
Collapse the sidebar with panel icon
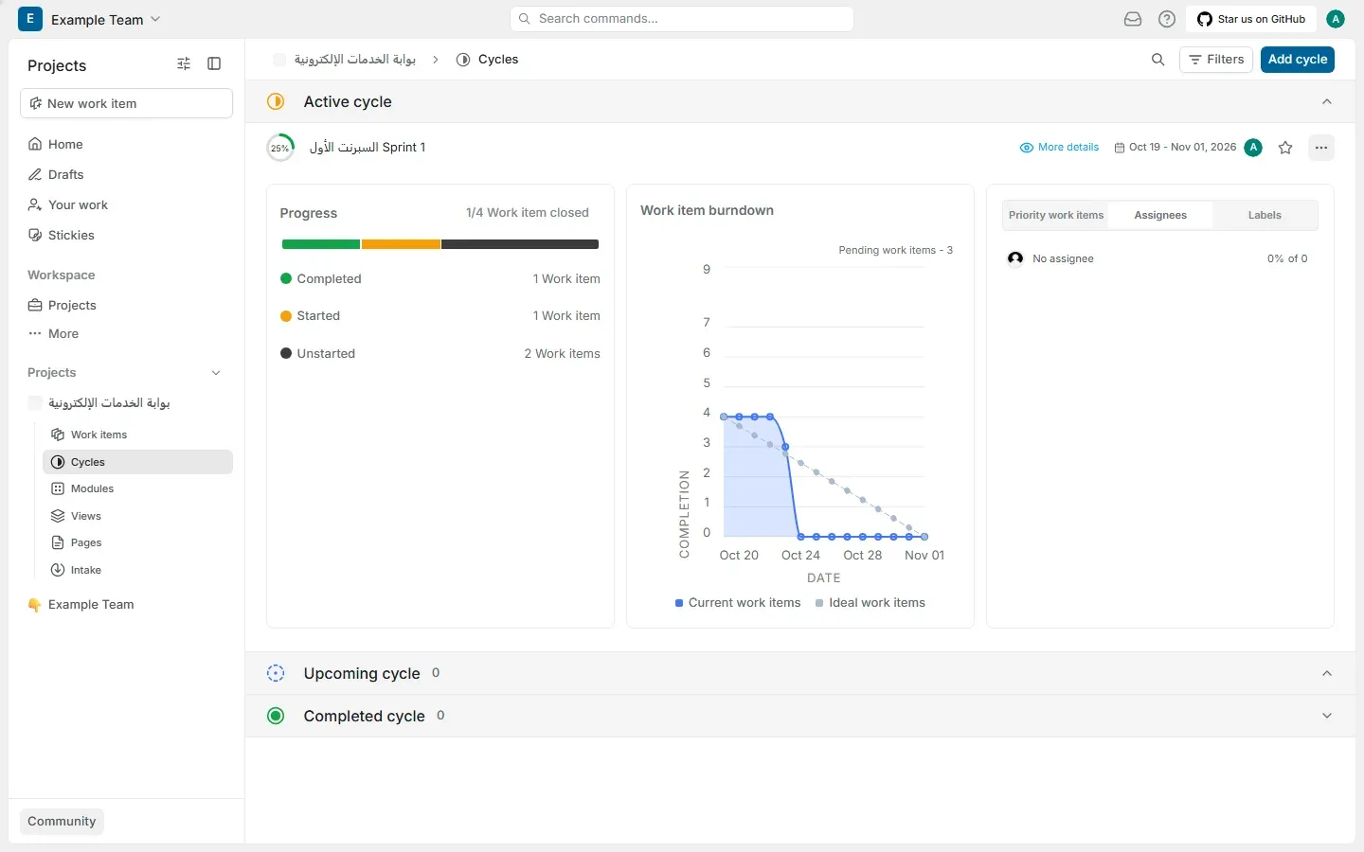[x=214, y=63]
